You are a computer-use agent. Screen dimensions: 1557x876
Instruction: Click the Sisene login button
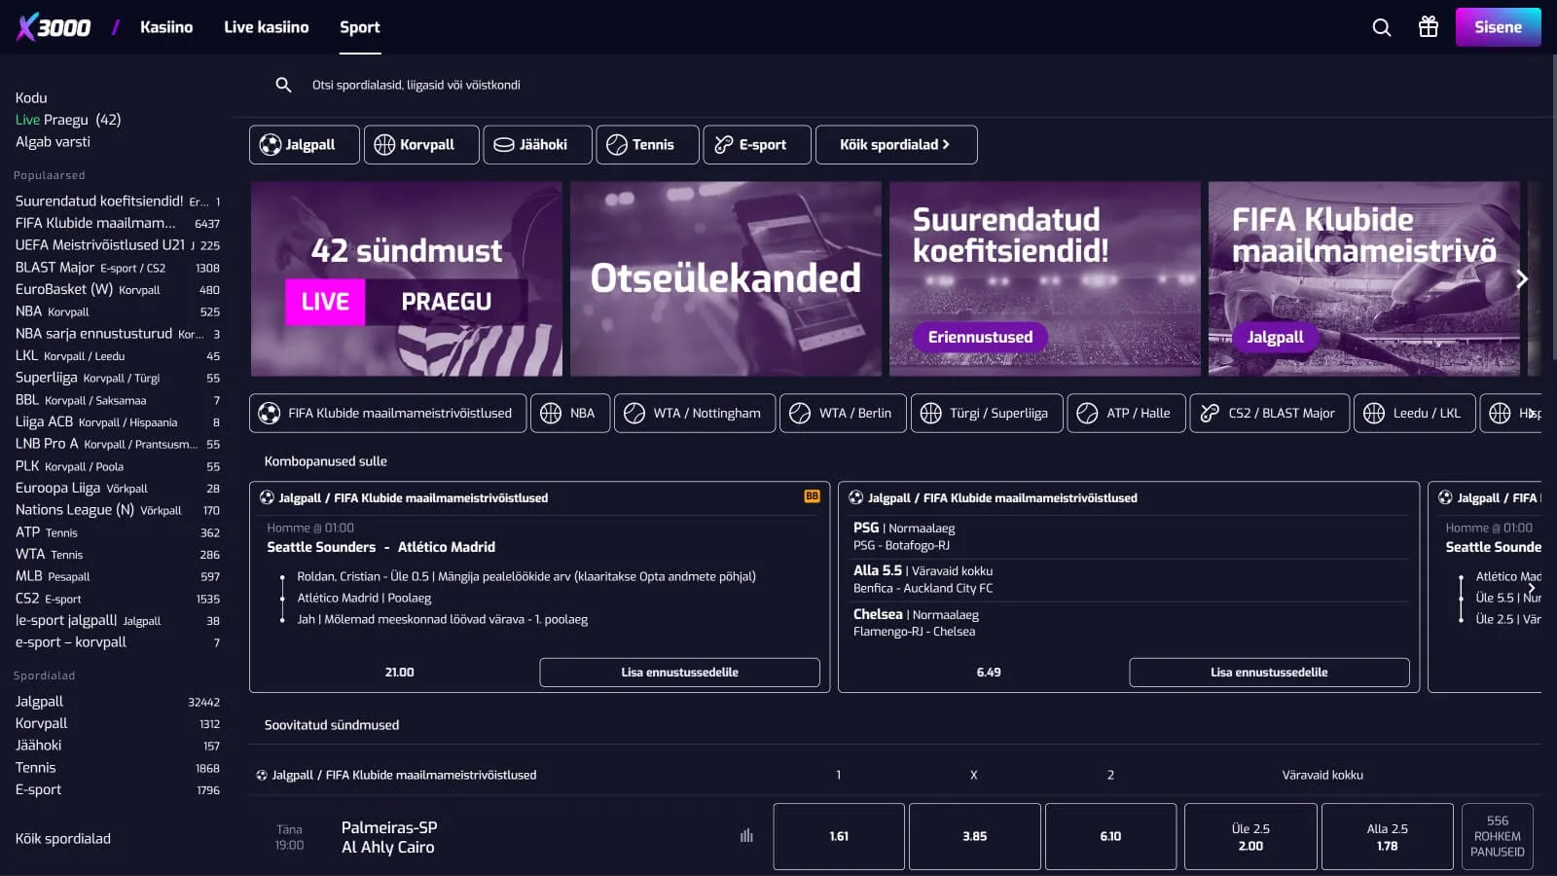(1498, 27)
